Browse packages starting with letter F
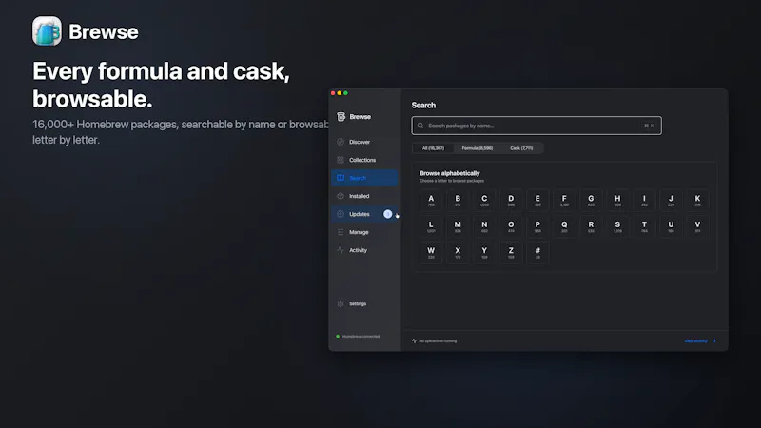 pyautogui.click(x=564, y=201)
